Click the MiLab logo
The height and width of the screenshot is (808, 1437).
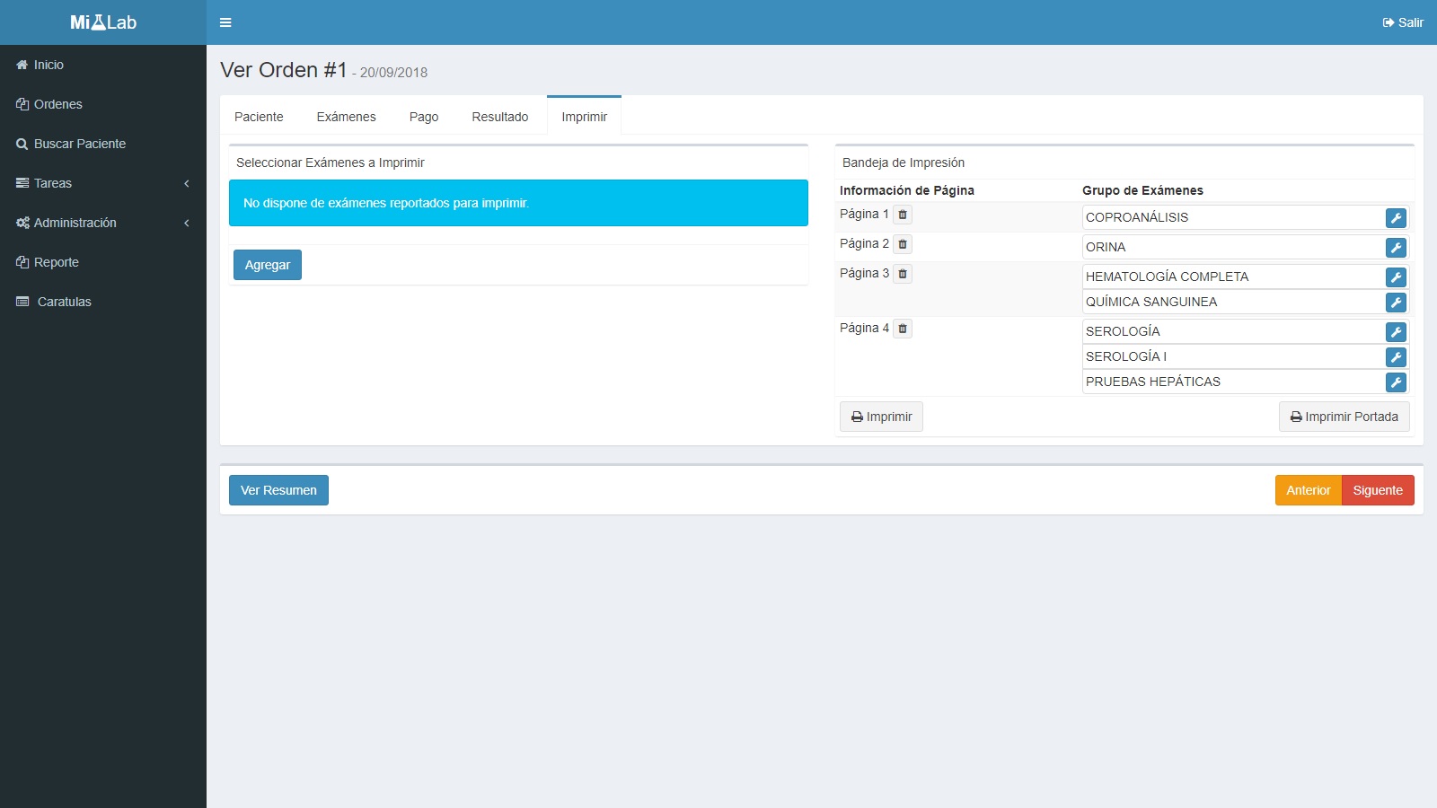[103, 22]
